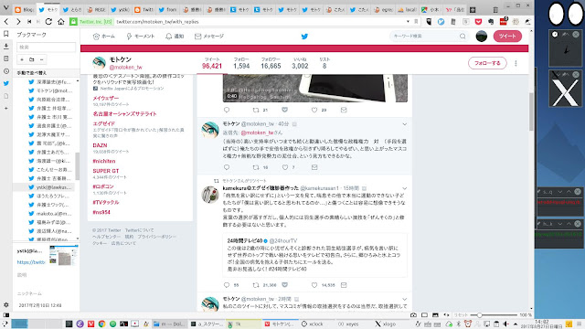Image resolution: width=585 pixels, height=329 pixels.
Task: Open xlogo in taskbar
Action: (x=386, y=324)
